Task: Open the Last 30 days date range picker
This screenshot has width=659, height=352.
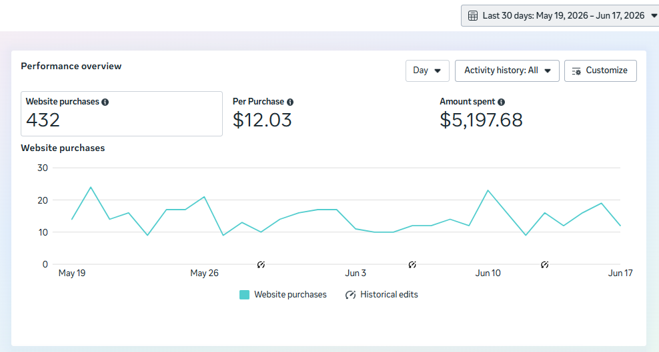Action: point(560,16)
